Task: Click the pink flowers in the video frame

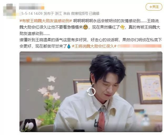Action: (49, 88)
